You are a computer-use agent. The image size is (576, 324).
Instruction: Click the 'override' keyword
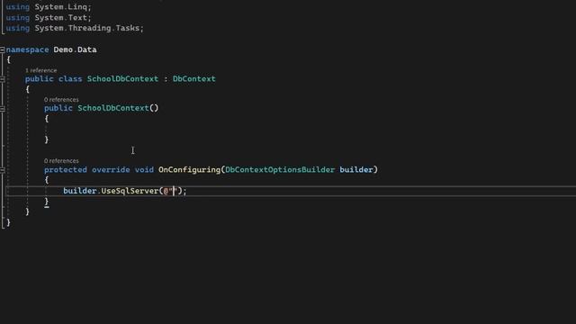[111, 170]
